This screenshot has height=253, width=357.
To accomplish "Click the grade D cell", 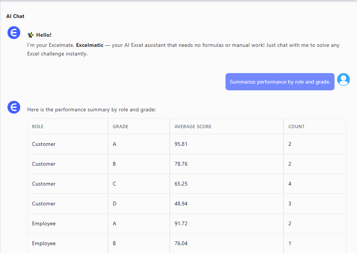I will [x=115, y=204].
